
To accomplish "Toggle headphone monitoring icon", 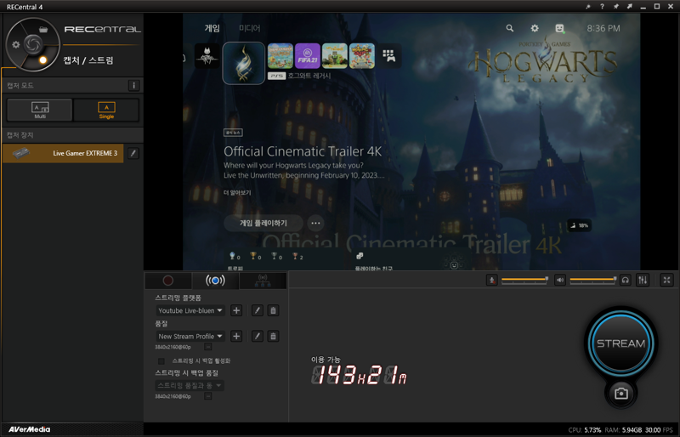I will coord(625,280).
